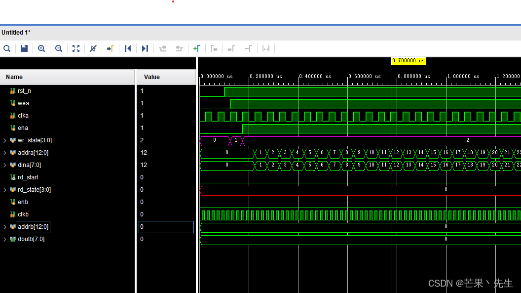Click the dina value 12 cell
Image resolution: width=521 pixels, height=293 pixels.
tap(166, 165)
